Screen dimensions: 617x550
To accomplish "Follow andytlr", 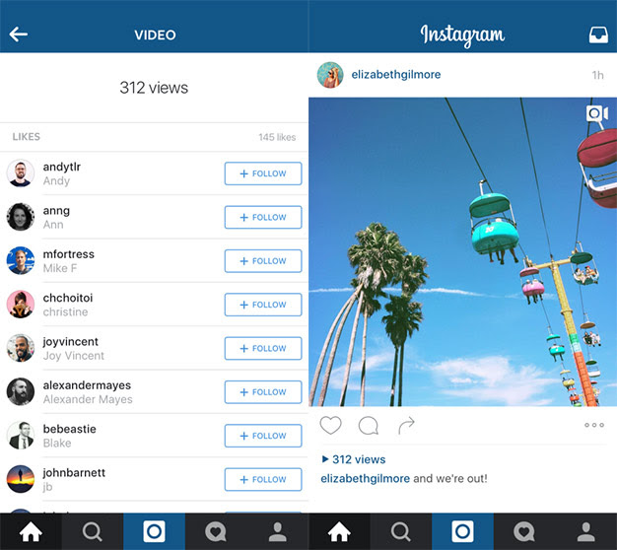I will coord(263,173).
